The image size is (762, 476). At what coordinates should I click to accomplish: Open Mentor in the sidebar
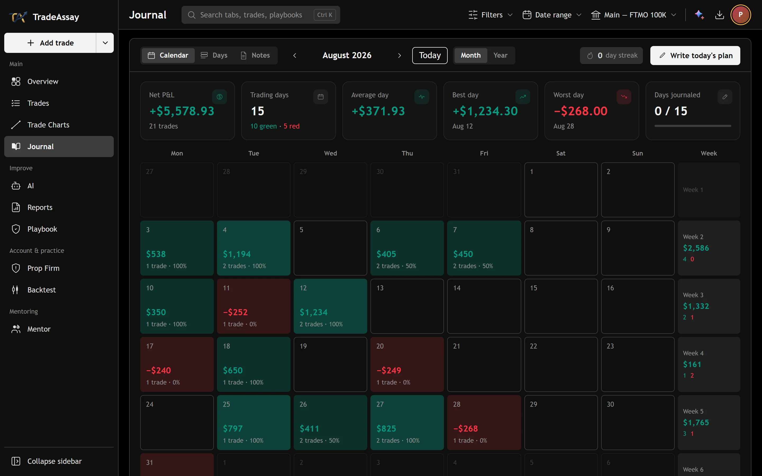click(59, 329)
